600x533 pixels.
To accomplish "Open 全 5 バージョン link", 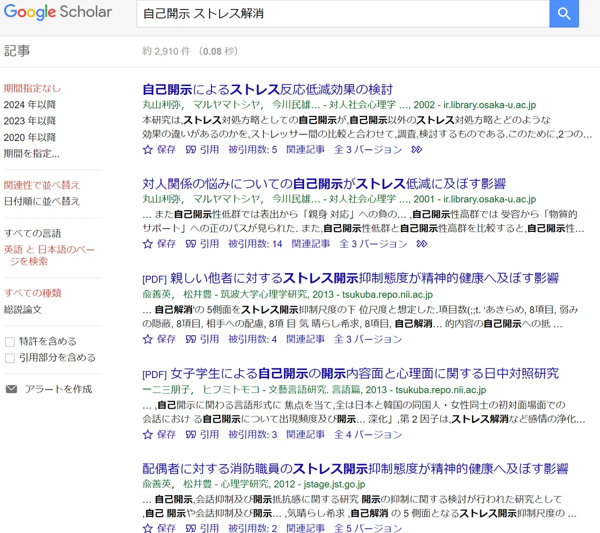I will [x=368, y=528].
